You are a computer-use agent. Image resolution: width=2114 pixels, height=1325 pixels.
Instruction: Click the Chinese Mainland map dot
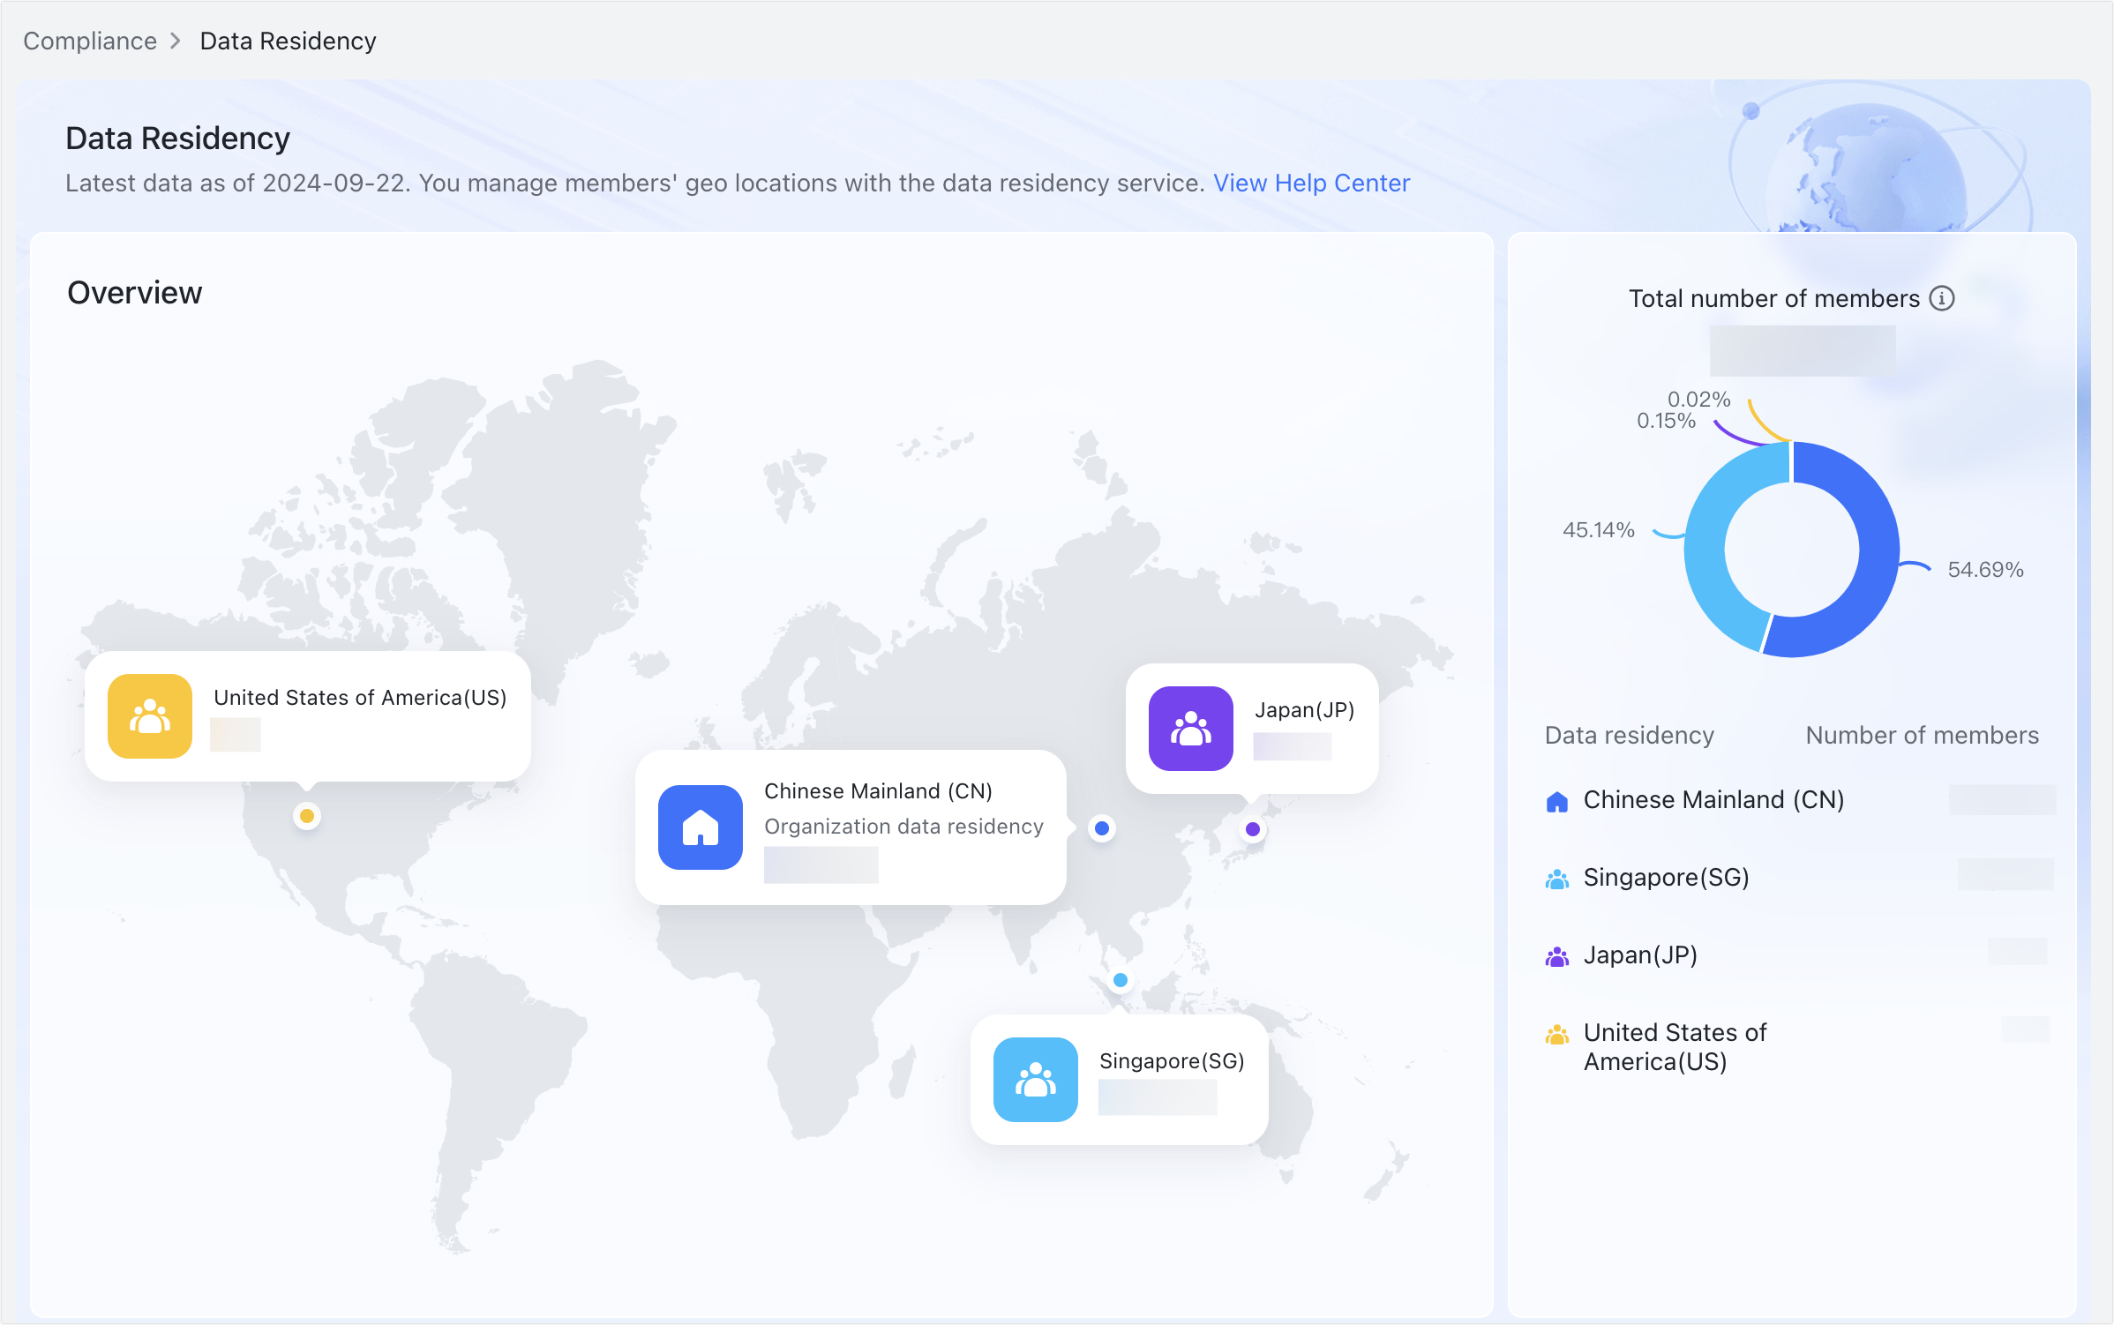click(x=1102, y=828)
